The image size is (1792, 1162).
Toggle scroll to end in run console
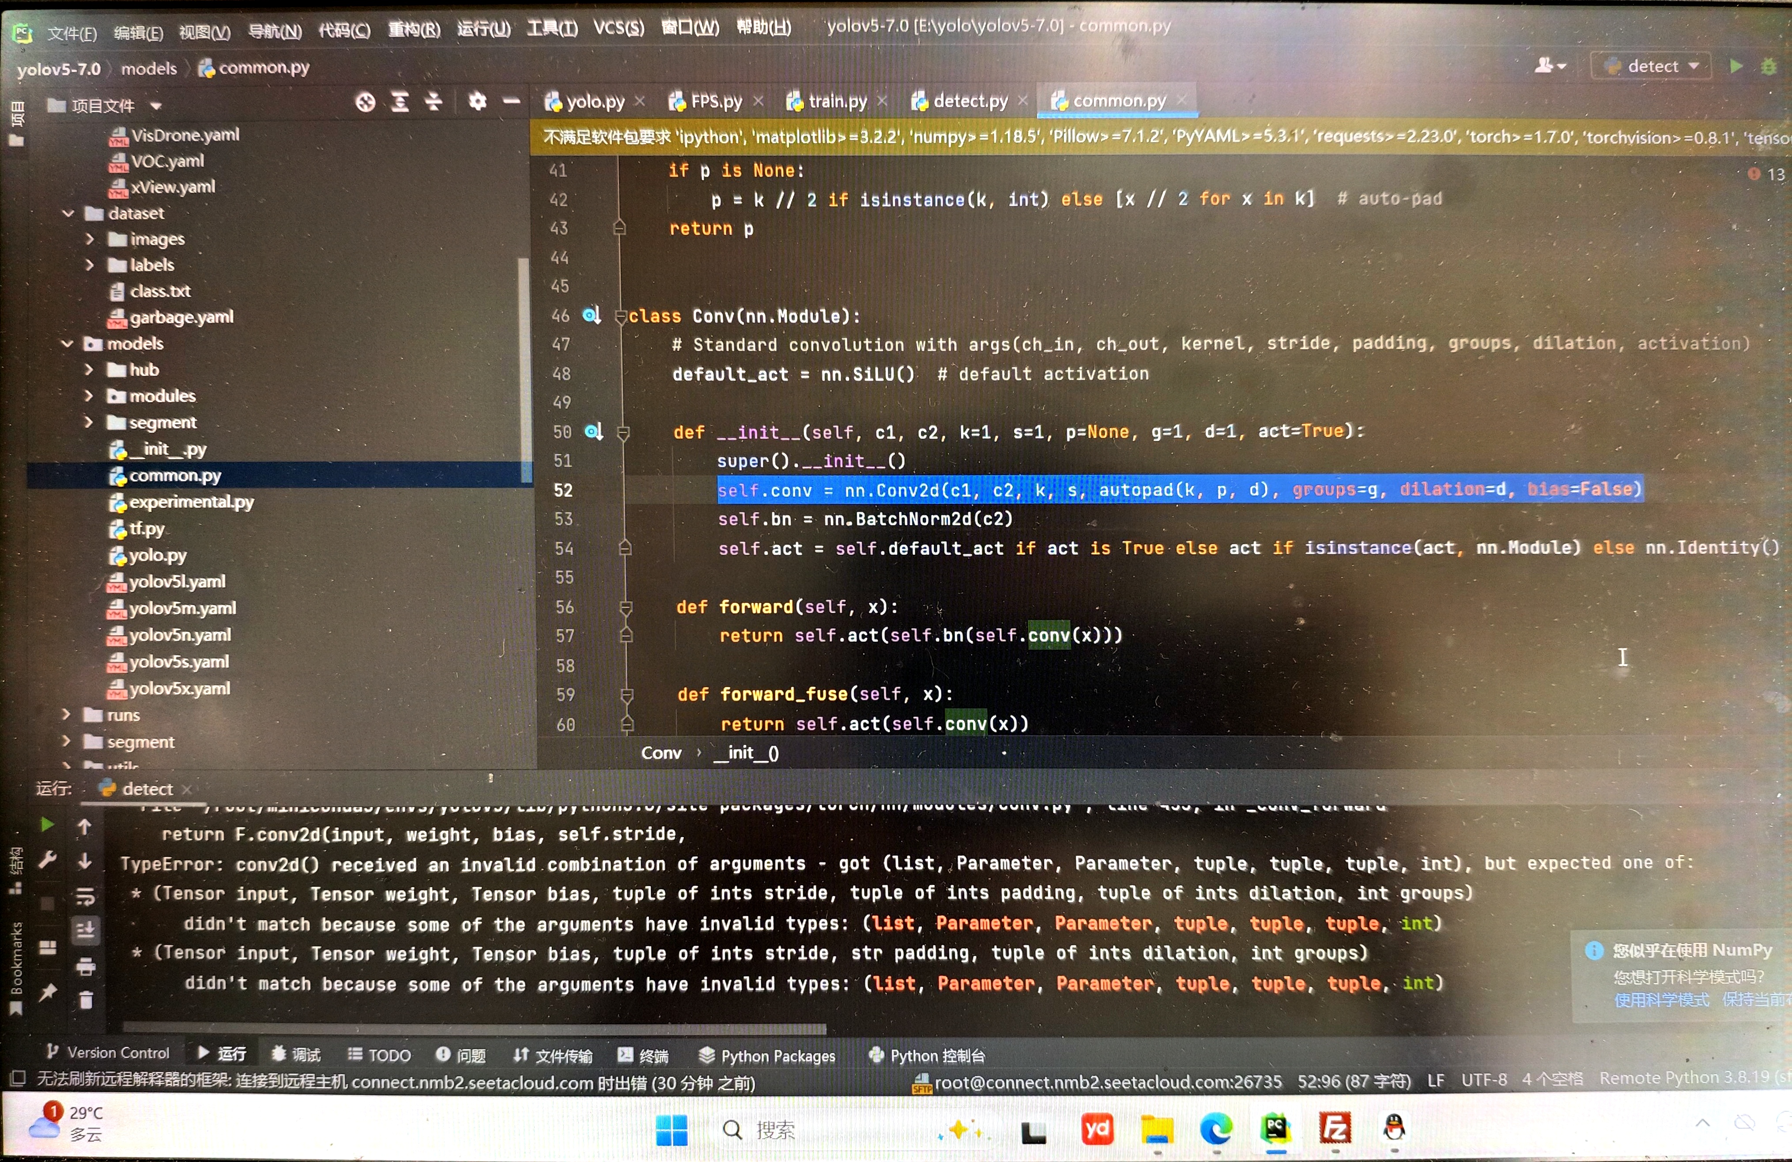point(86,931)
